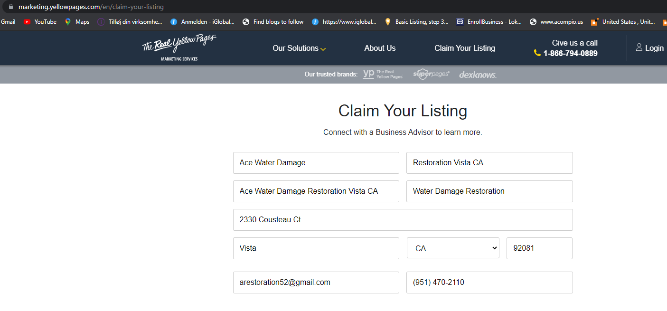The width and height of the screenshot is (667, 311).
Task: Open the YouTube bookmark
Action: (40, 22)
